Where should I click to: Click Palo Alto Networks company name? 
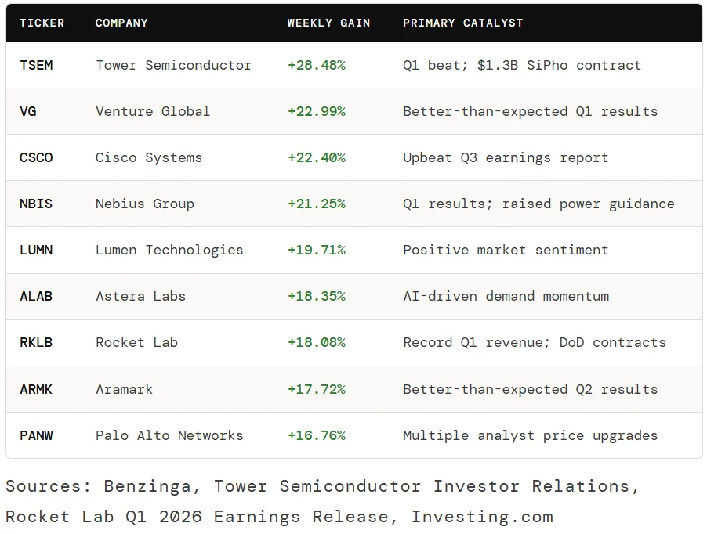click(169, 435)
